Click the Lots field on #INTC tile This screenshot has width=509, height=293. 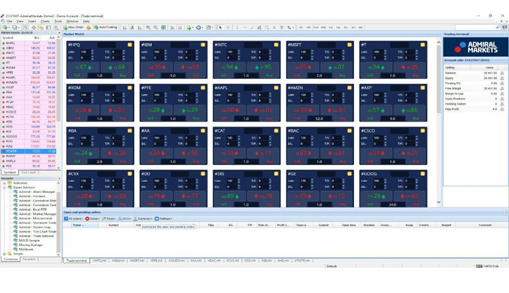point(231,52)
